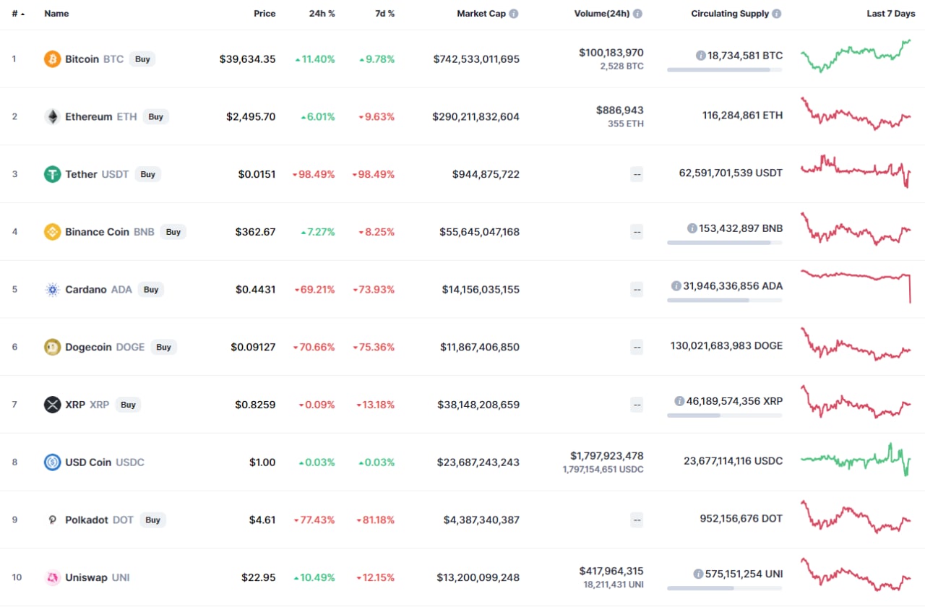Click info icon beside XRP circulating supply
Image resolution: width=925 pixels, height=607 pixels.
[679, 401]
